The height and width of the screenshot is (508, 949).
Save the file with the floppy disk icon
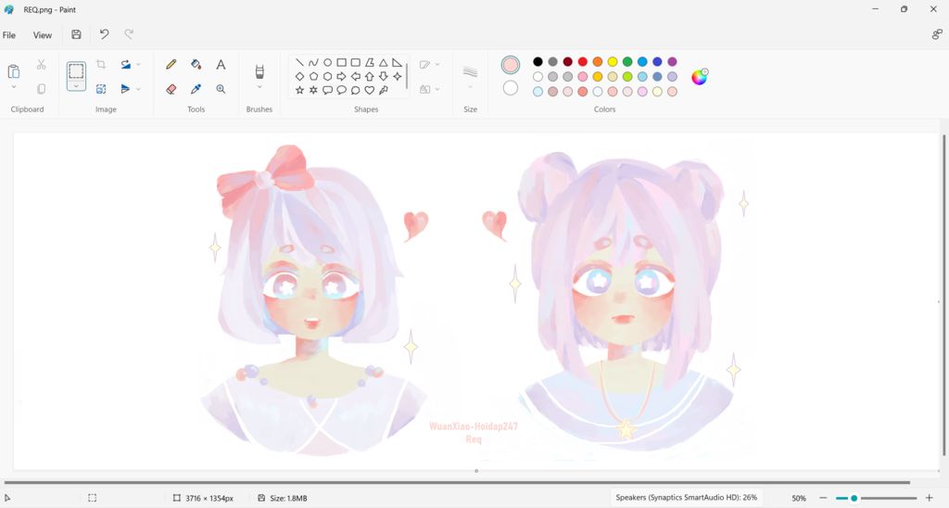tap(76, 34)
